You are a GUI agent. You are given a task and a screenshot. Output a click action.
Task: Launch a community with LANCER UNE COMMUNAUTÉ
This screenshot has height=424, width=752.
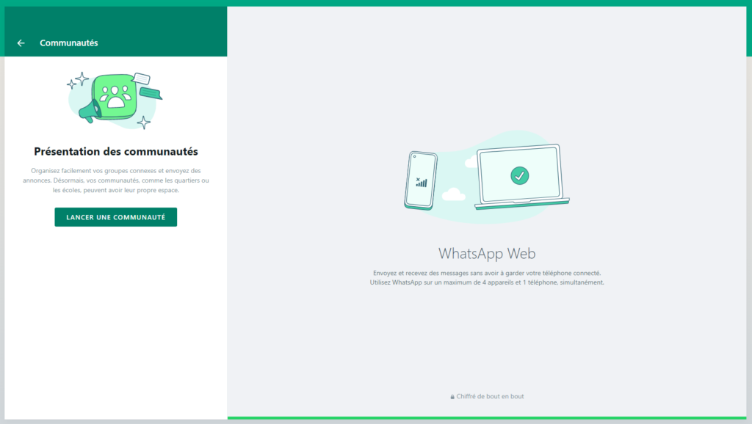115,217
